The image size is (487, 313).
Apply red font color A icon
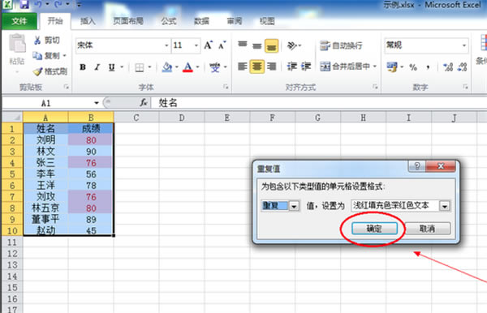click(187, 67)
